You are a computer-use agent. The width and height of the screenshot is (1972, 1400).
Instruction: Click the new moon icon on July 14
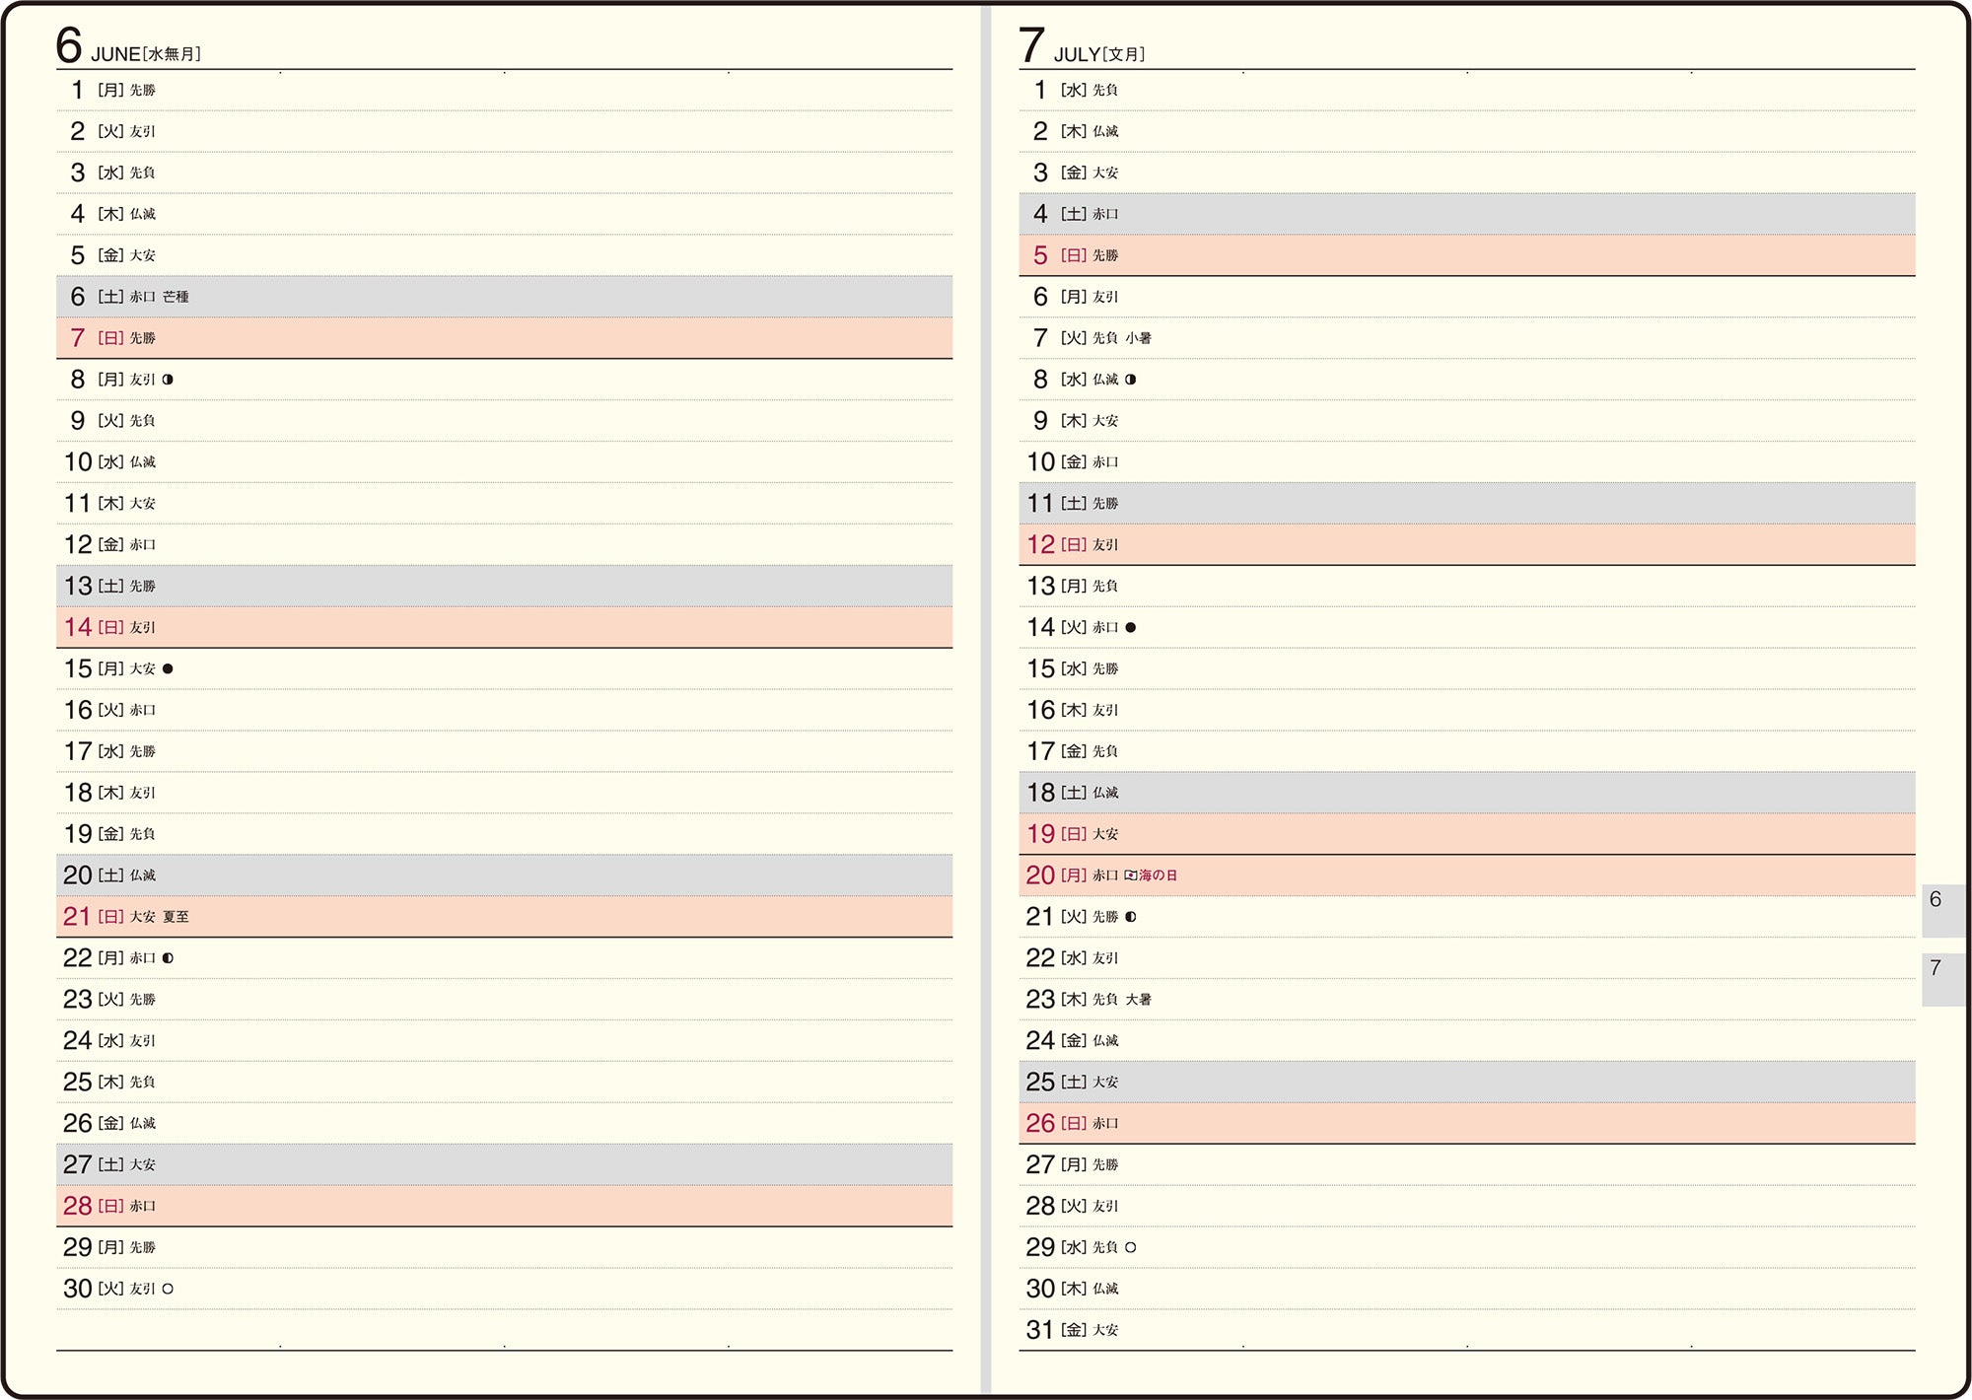tap(1130, 627)
